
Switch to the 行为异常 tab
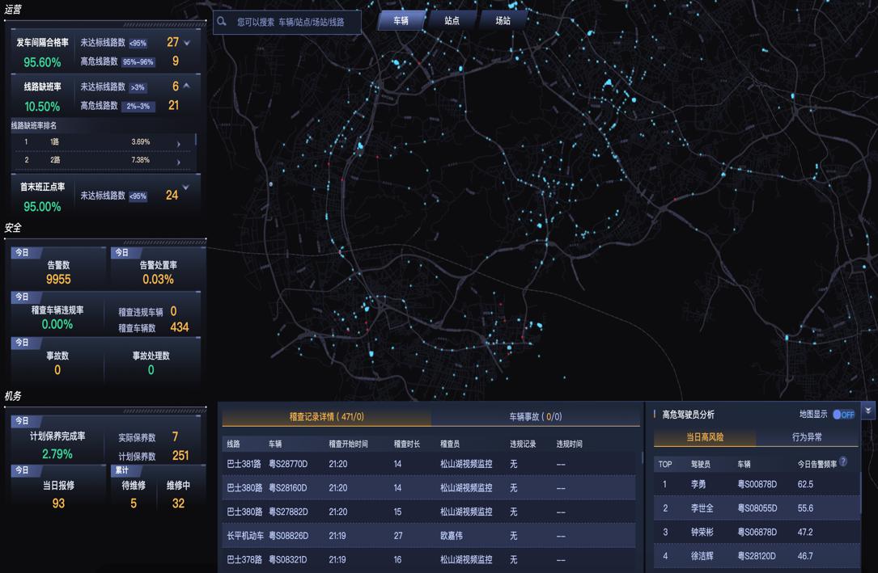click(x=807, y=437)
